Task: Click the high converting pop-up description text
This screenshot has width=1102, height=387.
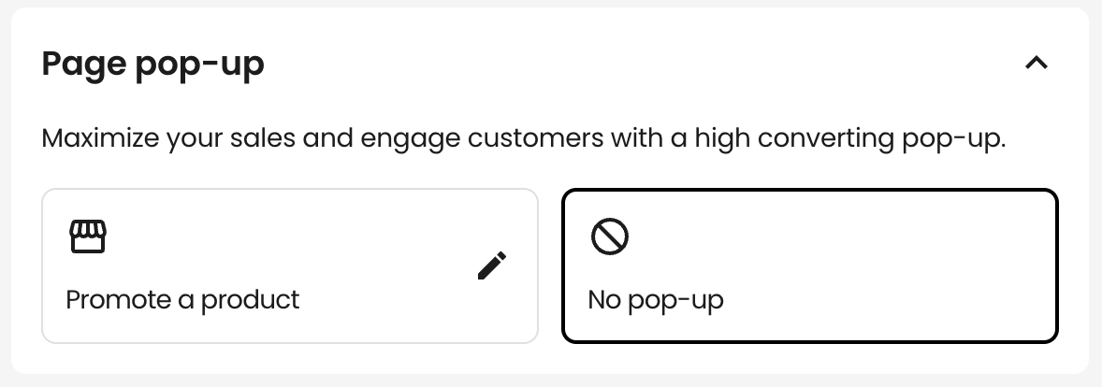Action: pyautogui.click(x=524, y=138)
